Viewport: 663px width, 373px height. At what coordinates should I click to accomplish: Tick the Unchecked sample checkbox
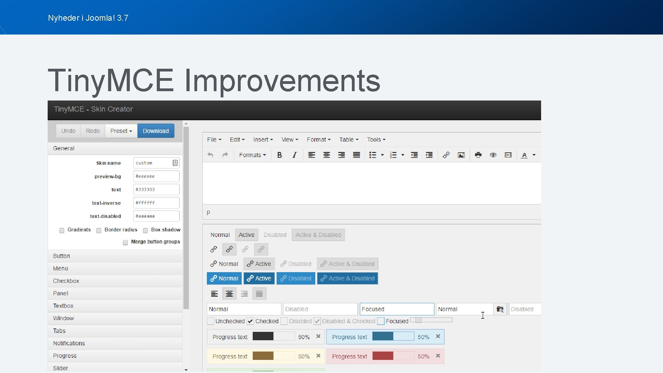pos(210,321)
